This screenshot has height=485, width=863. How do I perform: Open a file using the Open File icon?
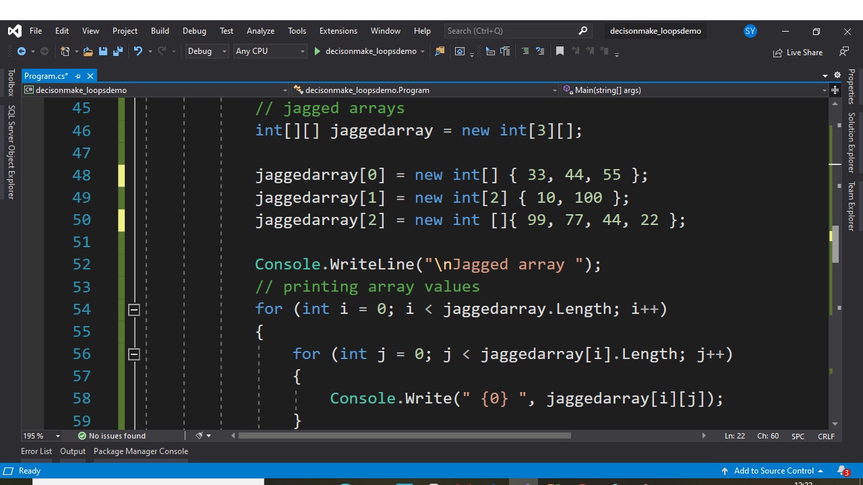[x=88, y=51]
